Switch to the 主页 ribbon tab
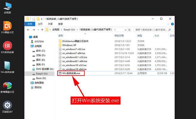This screenshot has width=196, height=119. point(40,24)
